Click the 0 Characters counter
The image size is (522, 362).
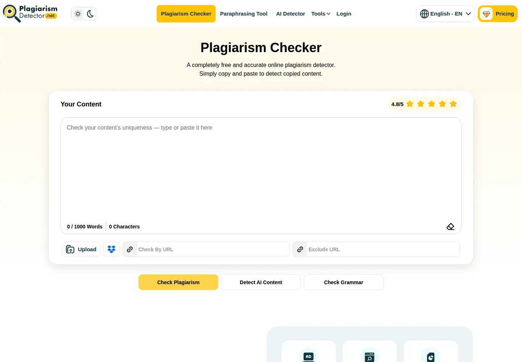124,227
